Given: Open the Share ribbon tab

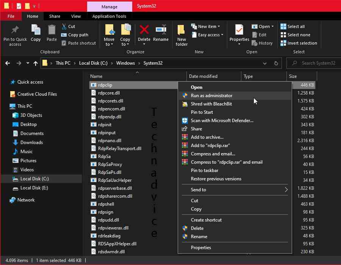Looking at the screenshot, I should (55, 16).
